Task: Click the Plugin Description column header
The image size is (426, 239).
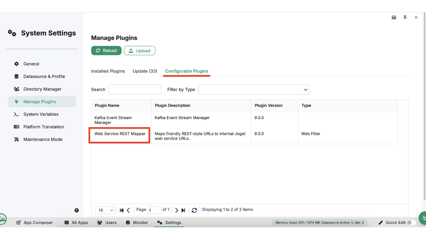Action: click(201, 106)
